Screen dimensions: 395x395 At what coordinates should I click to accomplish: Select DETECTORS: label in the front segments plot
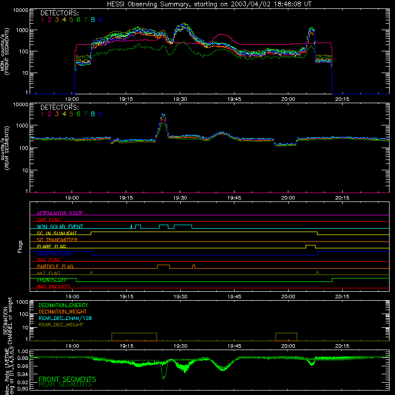tap(59, 13)
